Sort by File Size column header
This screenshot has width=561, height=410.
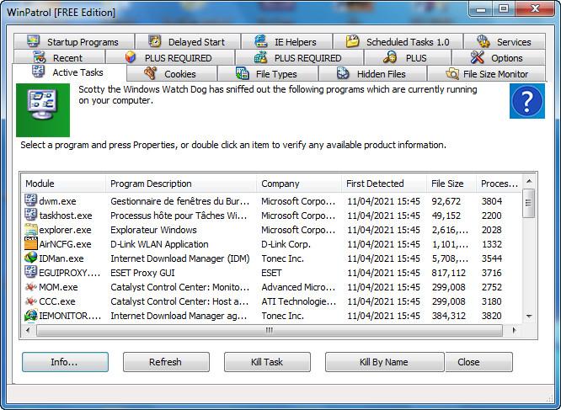(x=451, y=184)
